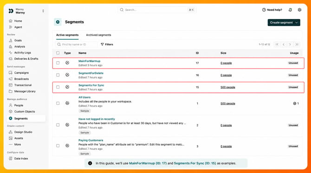Go to last page of segments
Screen dimensions: 311x173
(x=297, y=45)
